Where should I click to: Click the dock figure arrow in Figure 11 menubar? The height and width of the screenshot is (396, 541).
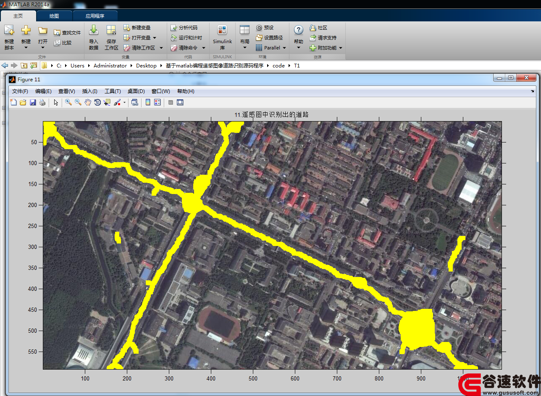point(533,91)
